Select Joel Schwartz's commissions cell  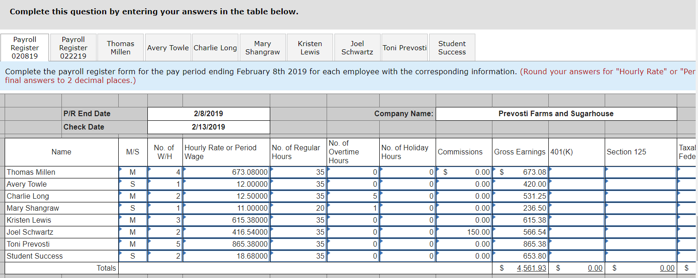pyautogui.click(x=464, y=232)
